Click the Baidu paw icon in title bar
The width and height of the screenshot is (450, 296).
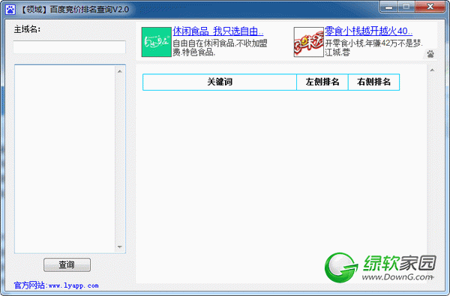[10, 10]
